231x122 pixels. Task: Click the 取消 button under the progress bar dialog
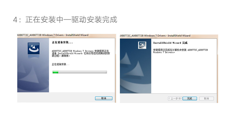(104, 98)
